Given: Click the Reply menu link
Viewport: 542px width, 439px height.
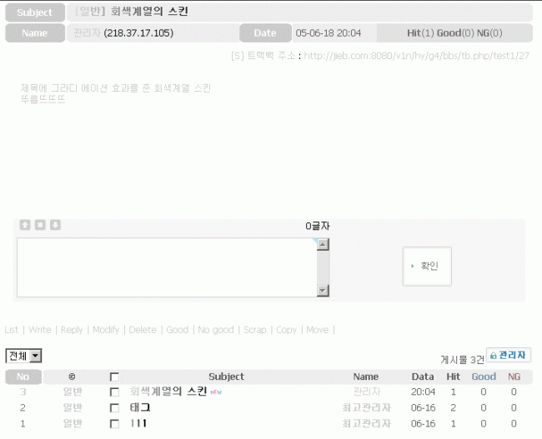Looking at the screenshot, I should pyautogui.click(x=72, y=330).
